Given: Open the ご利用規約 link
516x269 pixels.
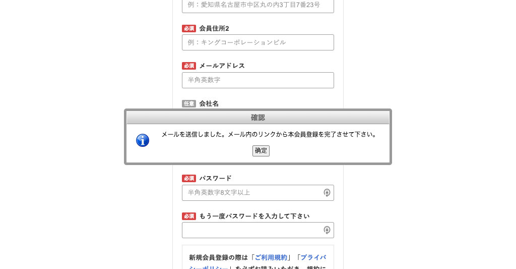Looking at the screenshot, I should tap(271, 257).
